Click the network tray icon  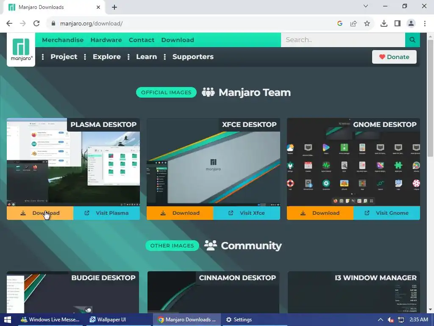point(401,320)
